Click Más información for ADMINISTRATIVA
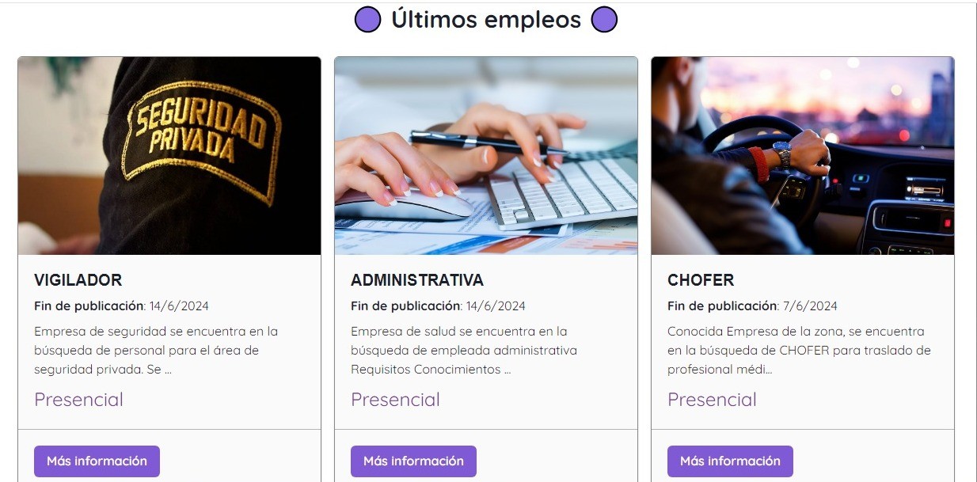977x482 pixels. point(413,461)
